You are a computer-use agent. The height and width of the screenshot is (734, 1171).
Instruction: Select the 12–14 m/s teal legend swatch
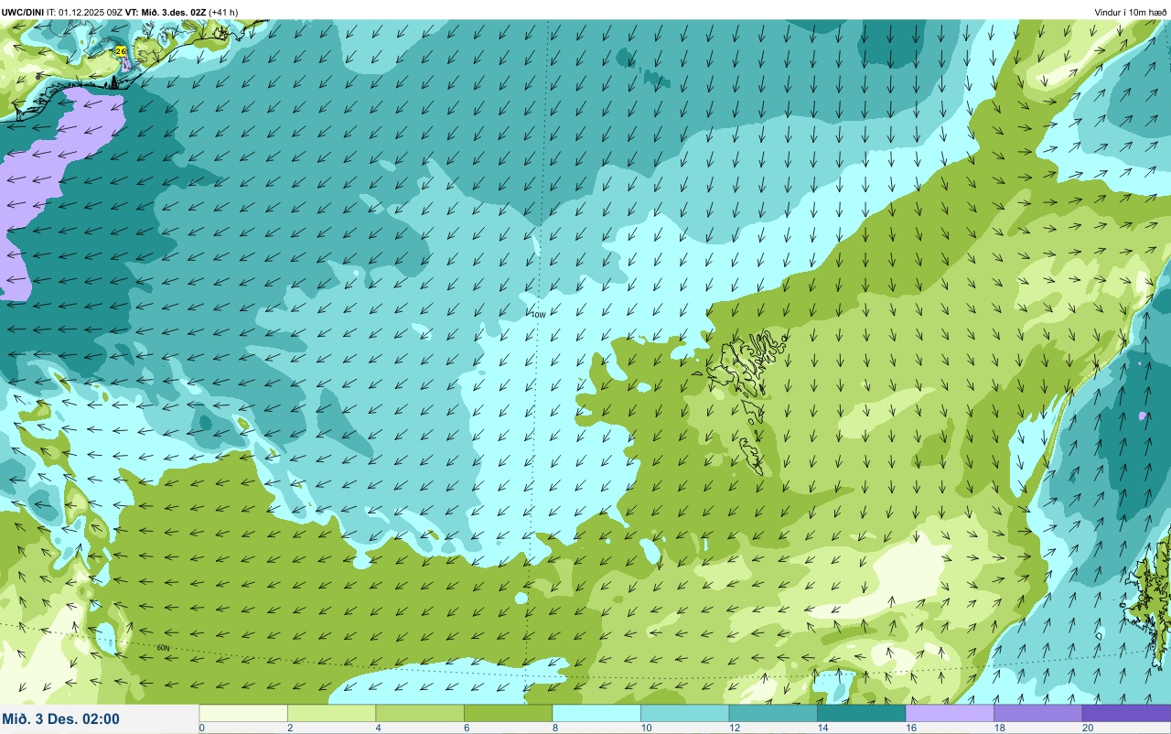tap(773, 713)
